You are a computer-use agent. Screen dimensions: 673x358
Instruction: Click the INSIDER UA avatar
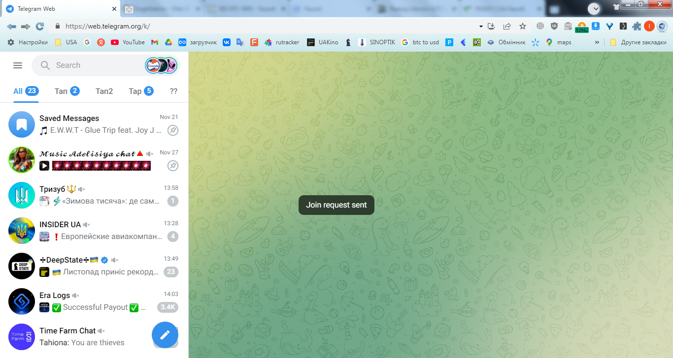click(x=22, y=231)
